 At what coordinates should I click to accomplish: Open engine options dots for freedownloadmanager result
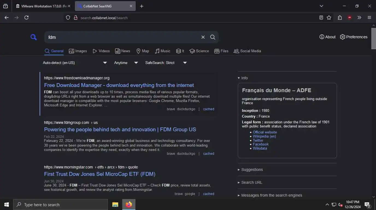pos(199,109)
